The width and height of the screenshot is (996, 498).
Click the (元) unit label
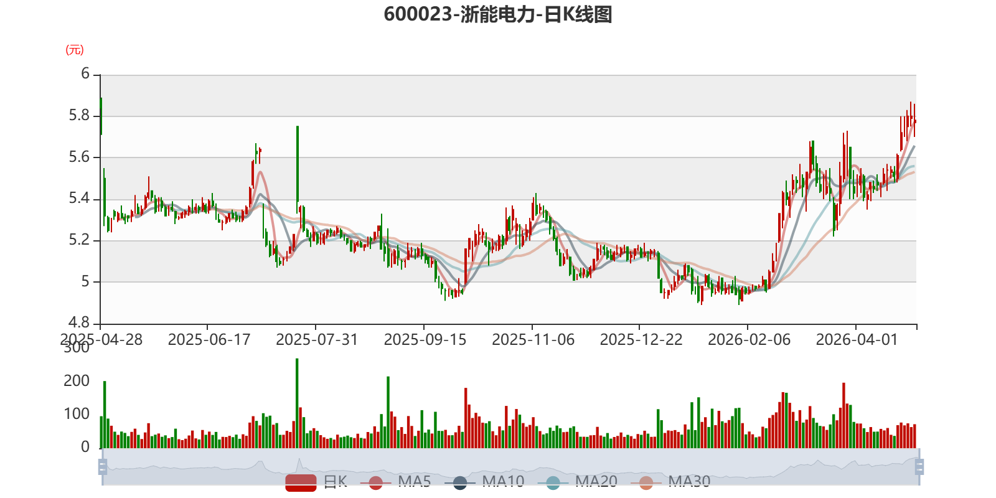point(75,50)
